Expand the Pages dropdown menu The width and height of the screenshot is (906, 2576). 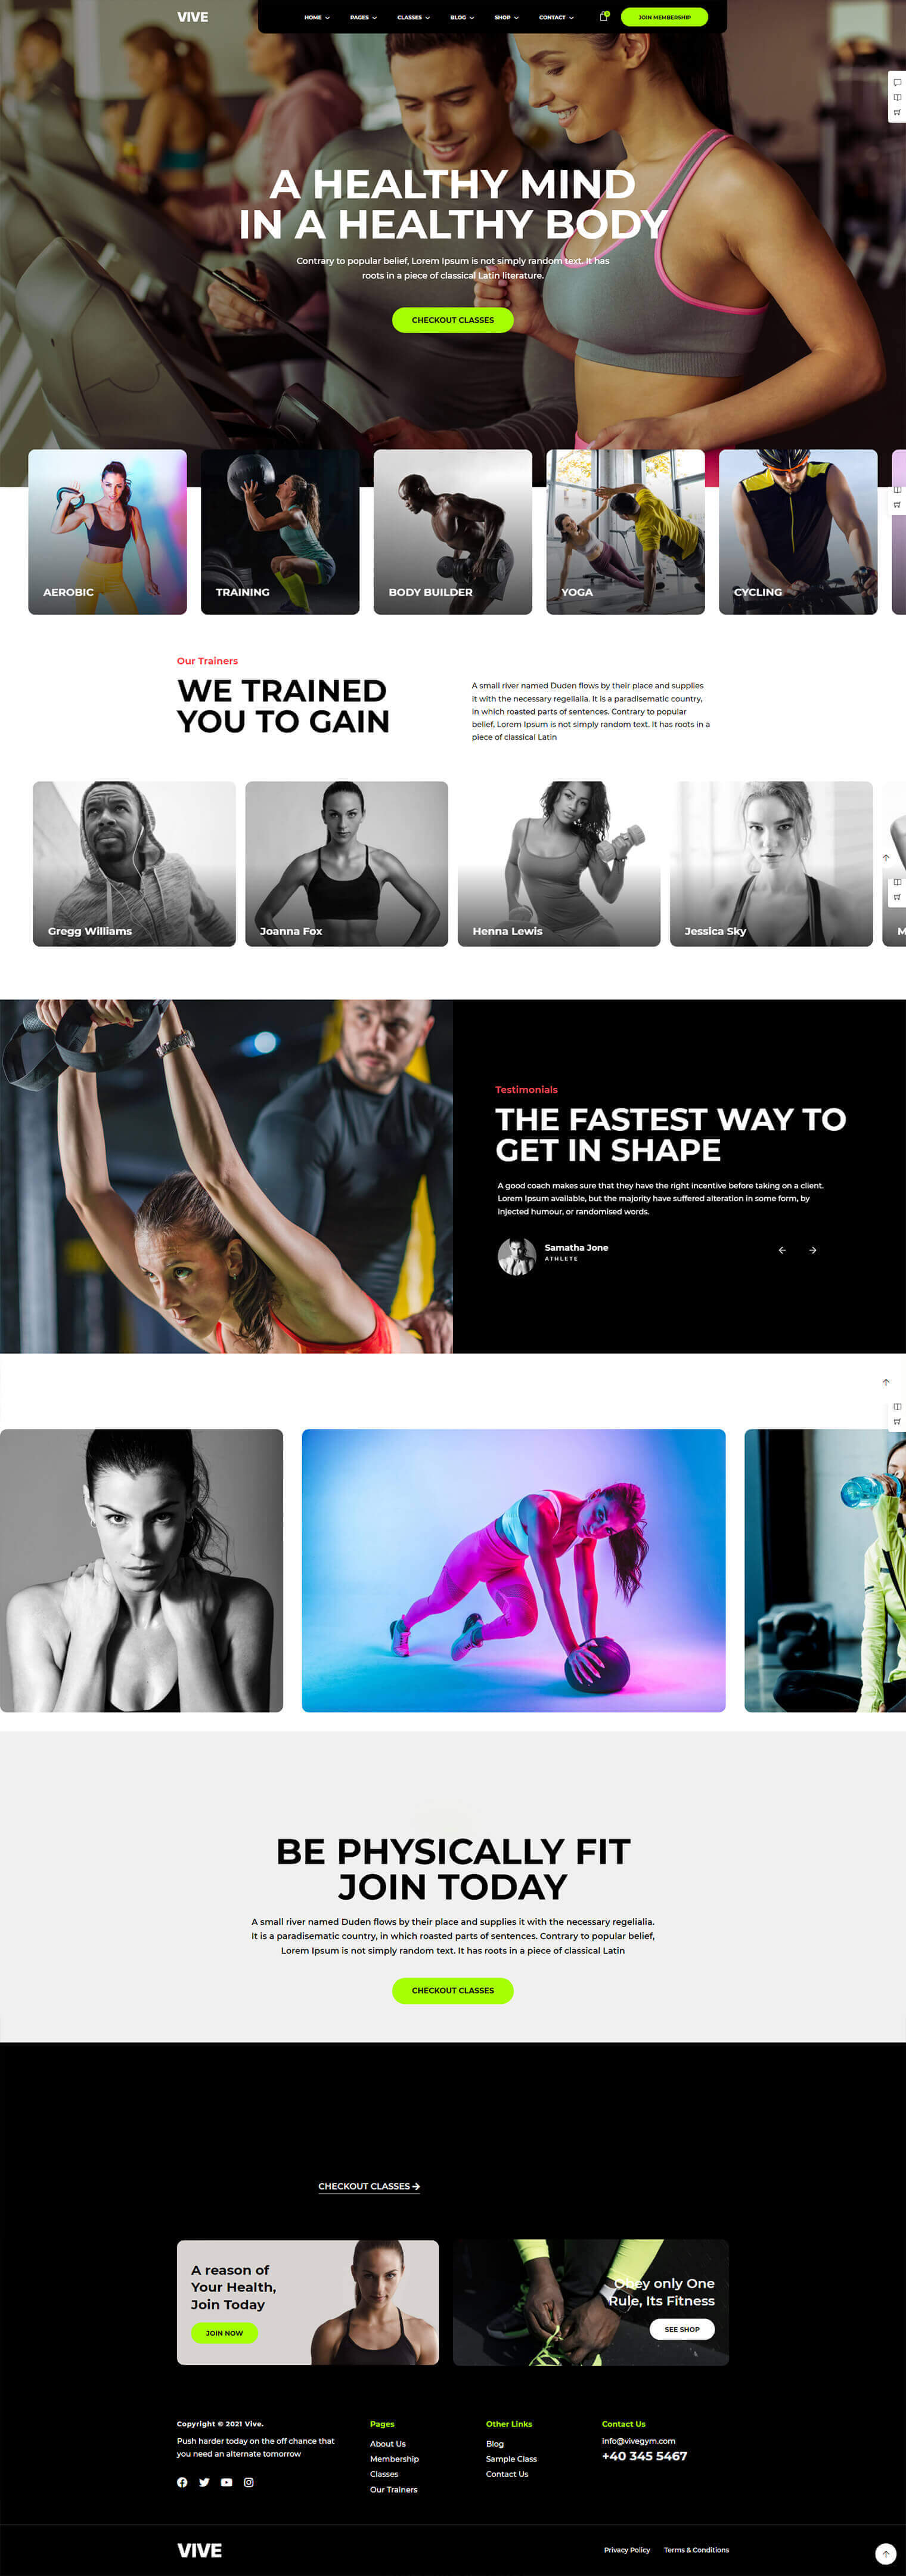[x=364, y=17]
